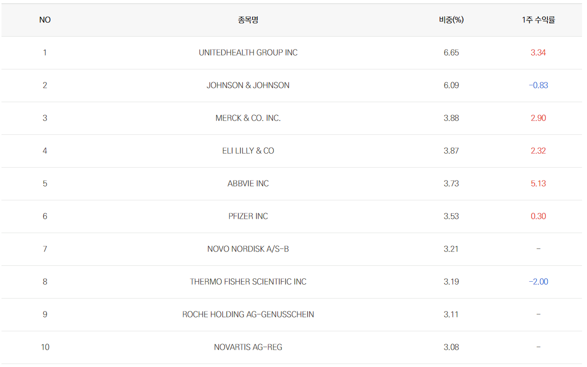Select ABBVIE INC stock name
Screen dimensions: 587x367
248,183
